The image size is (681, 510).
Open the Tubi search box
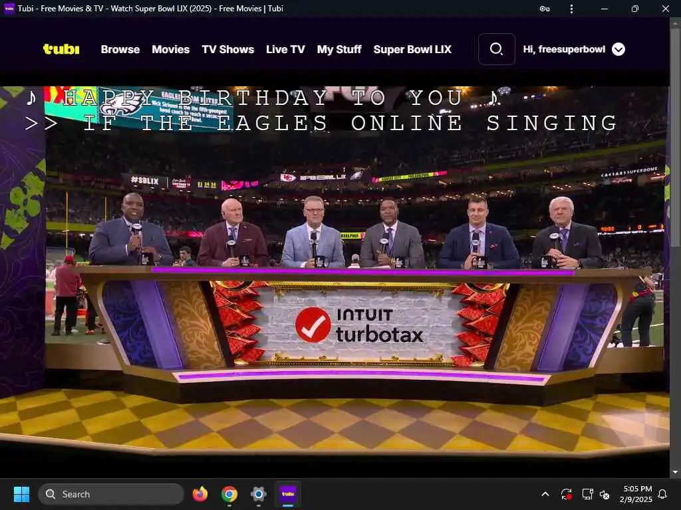pos(497,49)
